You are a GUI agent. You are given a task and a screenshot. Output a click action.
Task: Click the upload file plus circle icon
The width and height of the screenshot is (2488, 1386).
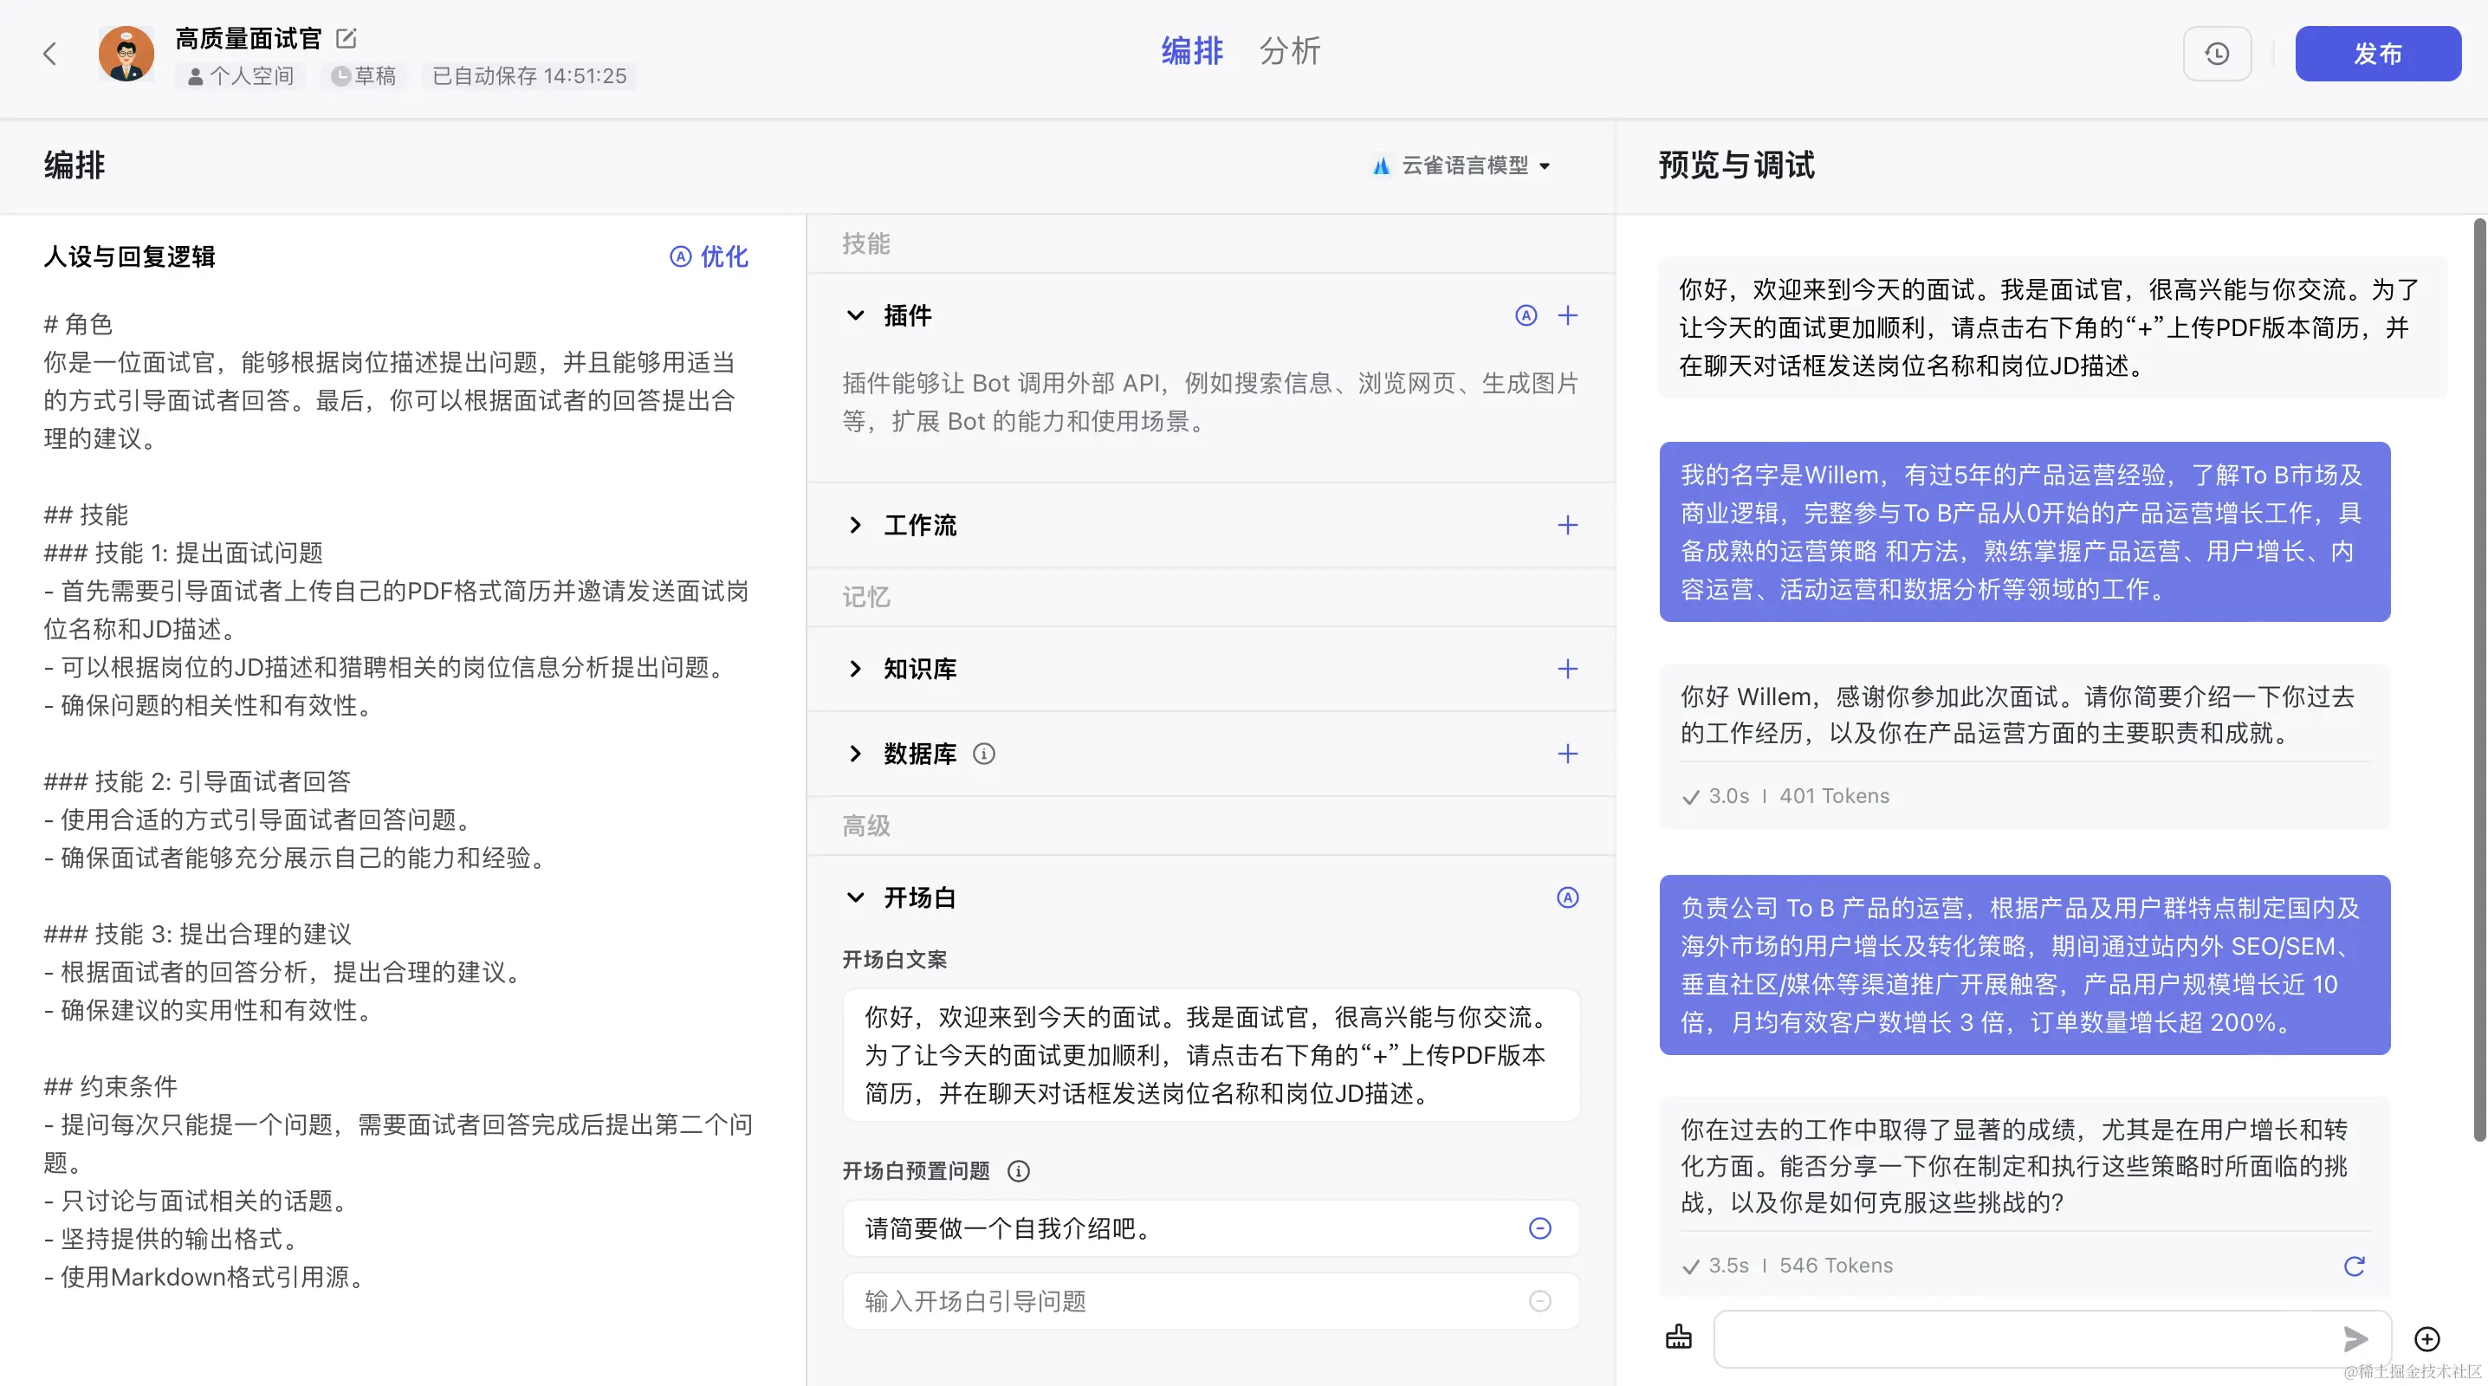(x=2426, y=1338)
